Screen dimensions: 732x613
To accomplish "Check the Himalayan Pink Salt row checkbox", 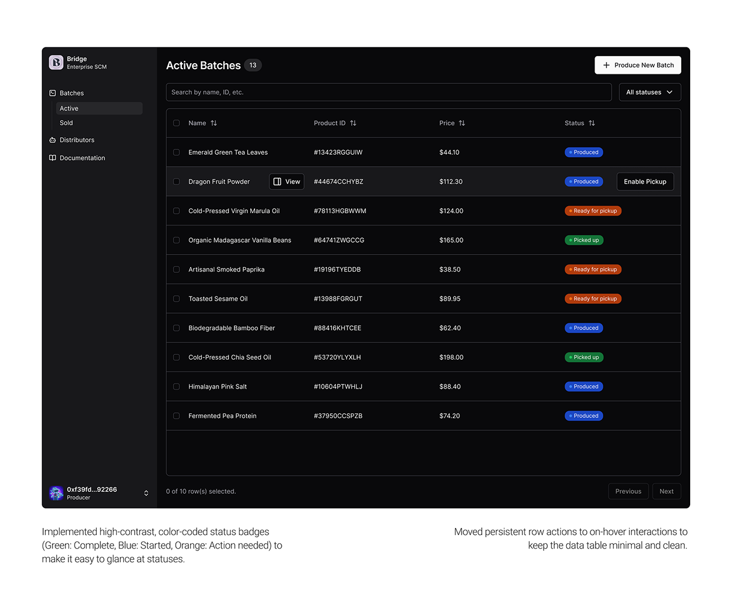I will click(x=177, y=386).
